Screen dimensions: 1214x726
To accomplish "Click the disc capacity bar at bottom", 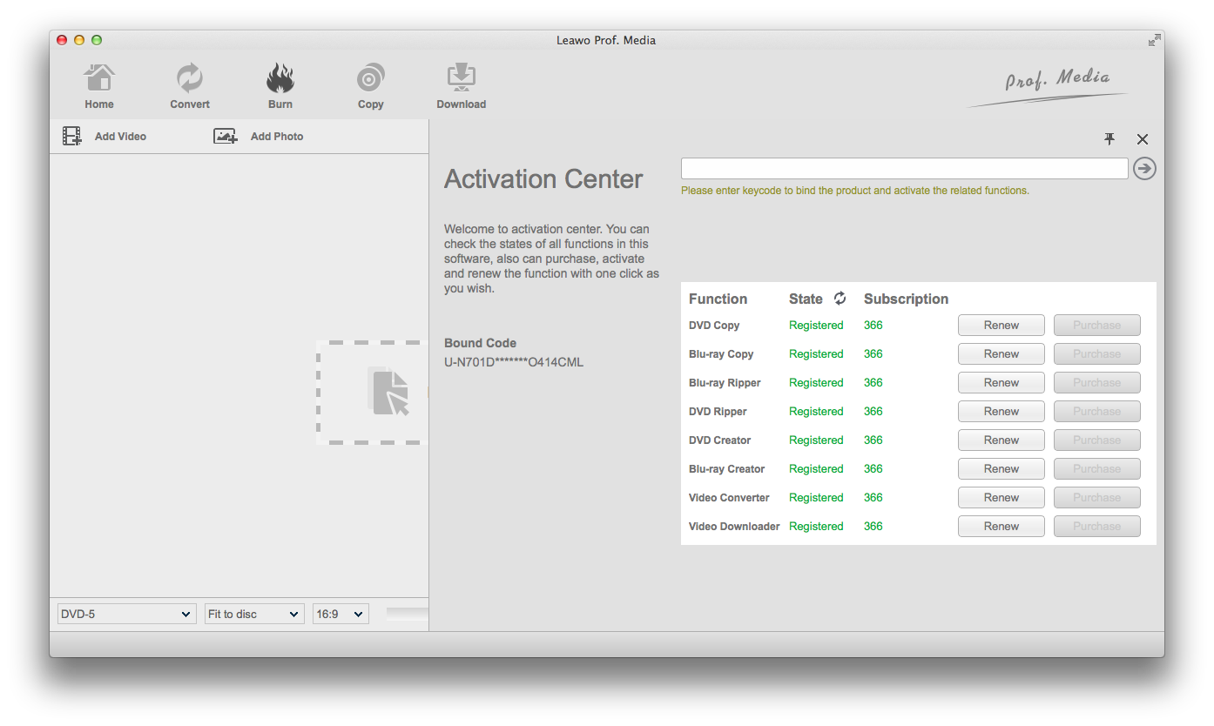I will click(407, 614).
